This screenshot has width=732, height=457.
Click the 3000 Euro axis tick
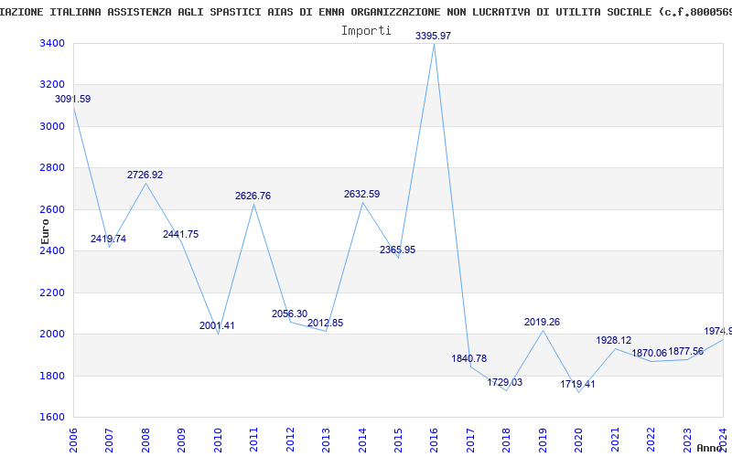click(52, 126)
